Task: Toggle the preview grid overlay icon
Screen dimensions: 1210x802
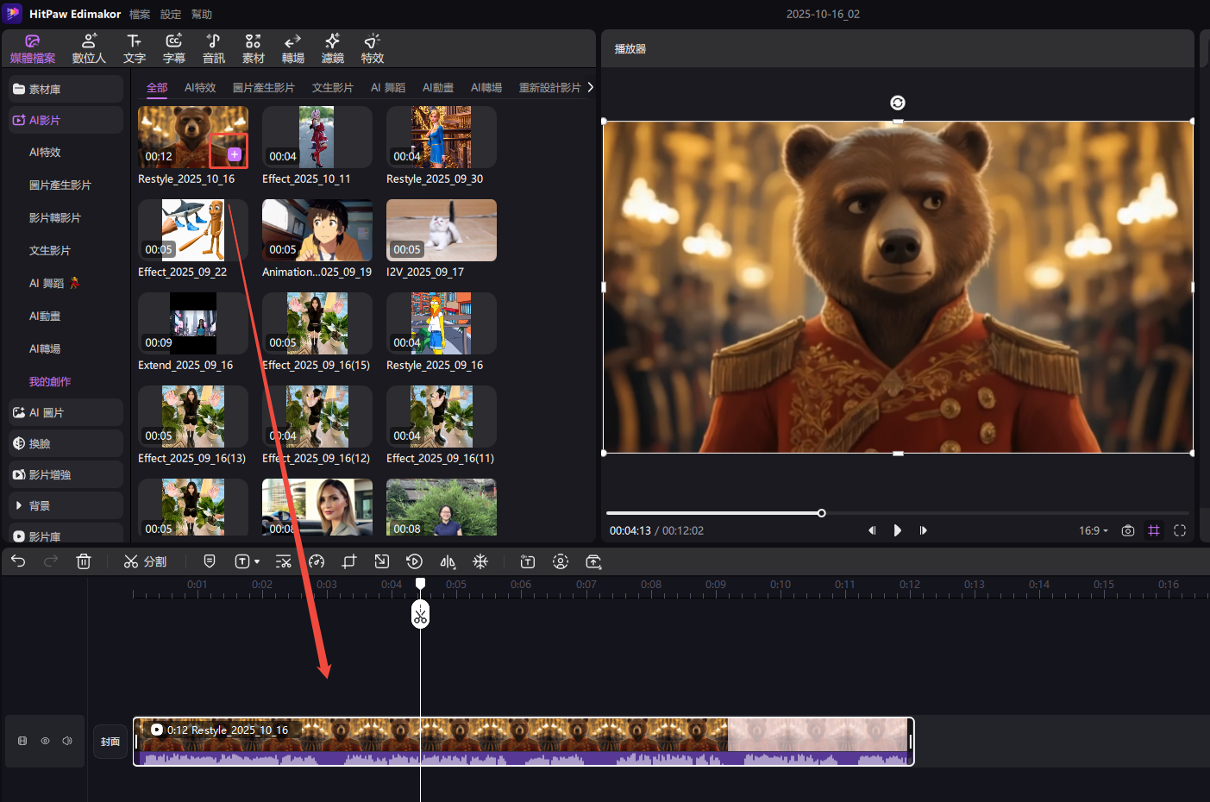Action: [x=1154, y=530]
